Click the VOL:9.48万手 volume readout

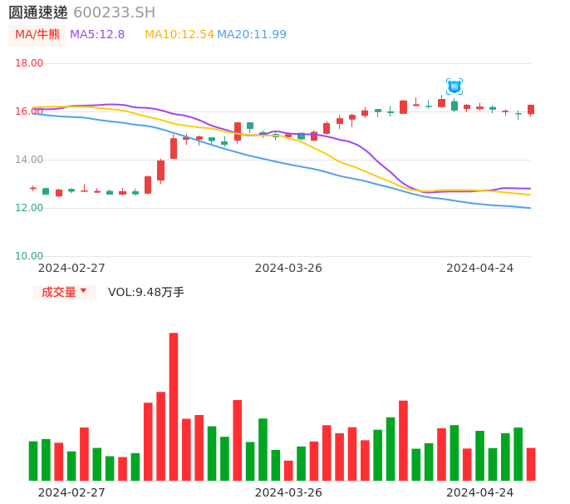pos(146,292)
